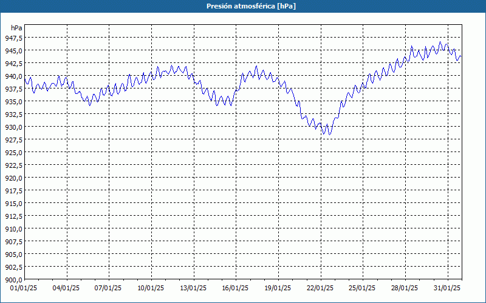The height and width of the screenshot is (303, 486).
Task: Click the 19/01/25 date label
Action: [278, 288]
